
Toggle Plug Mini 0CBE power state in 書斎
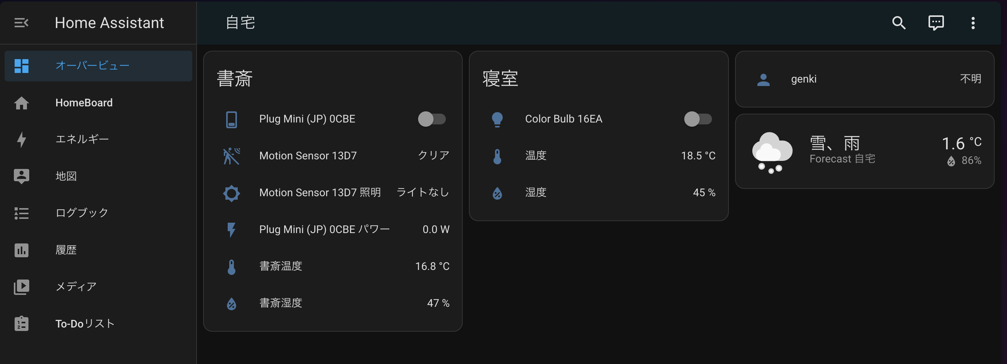click(431, 119)
